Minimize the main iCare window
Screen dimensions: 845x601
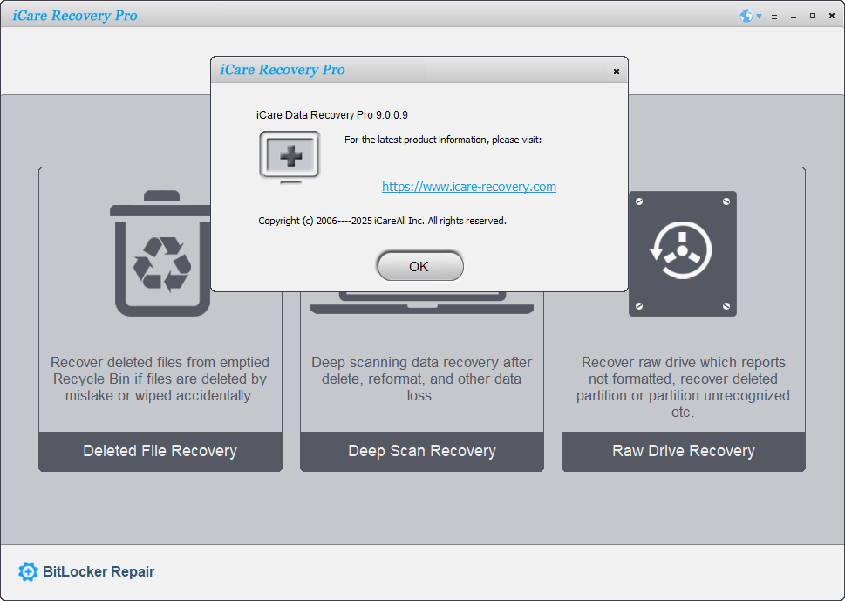[794, 17]
